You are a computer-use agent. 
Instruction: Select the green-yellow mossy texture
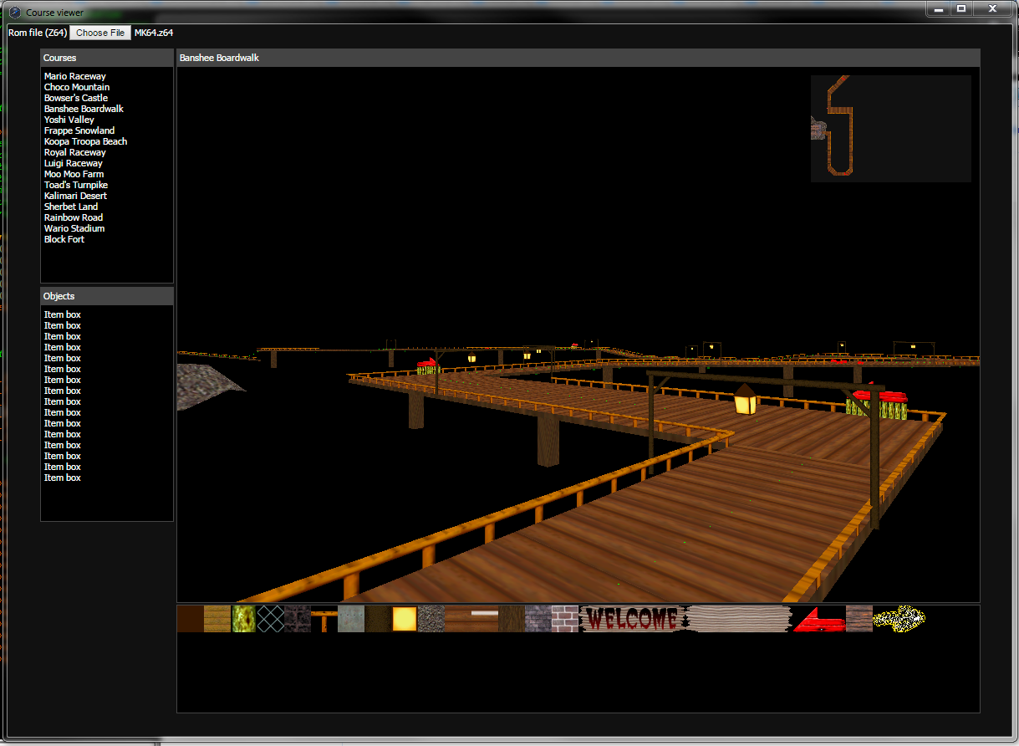click(x=243, y=619)
